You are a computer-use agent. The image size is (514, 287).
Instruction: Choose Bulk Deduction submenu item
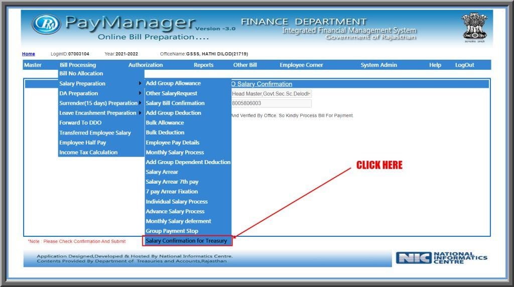(165, 132)
